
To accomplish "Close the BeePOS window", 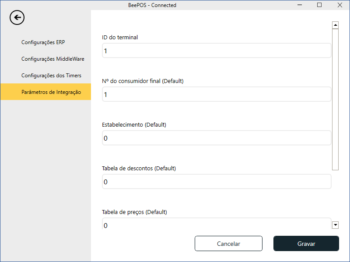I will coord(339,5).
